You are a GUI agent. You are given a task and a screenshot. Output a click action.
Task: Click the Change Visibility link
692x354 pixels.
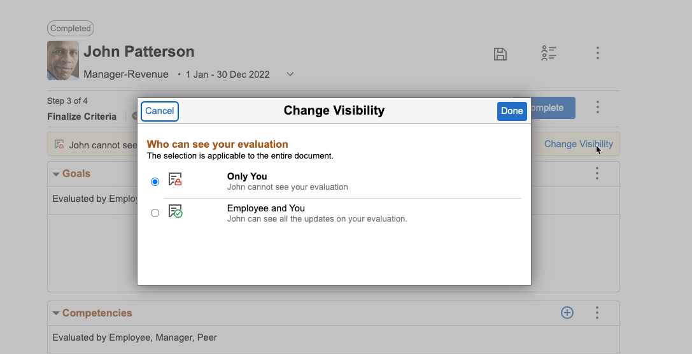click(x=578, y=144)
